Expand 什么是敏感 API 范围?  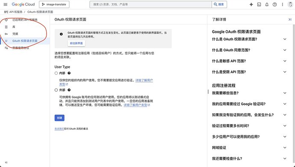pos(249,61)
